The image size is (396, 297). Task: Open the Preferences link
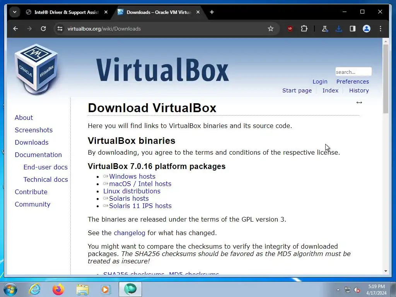[x=353, y=82]
